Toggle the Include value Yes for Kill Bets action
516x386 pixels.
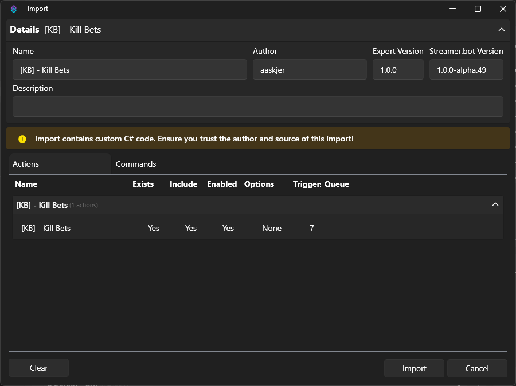[191, 228]
